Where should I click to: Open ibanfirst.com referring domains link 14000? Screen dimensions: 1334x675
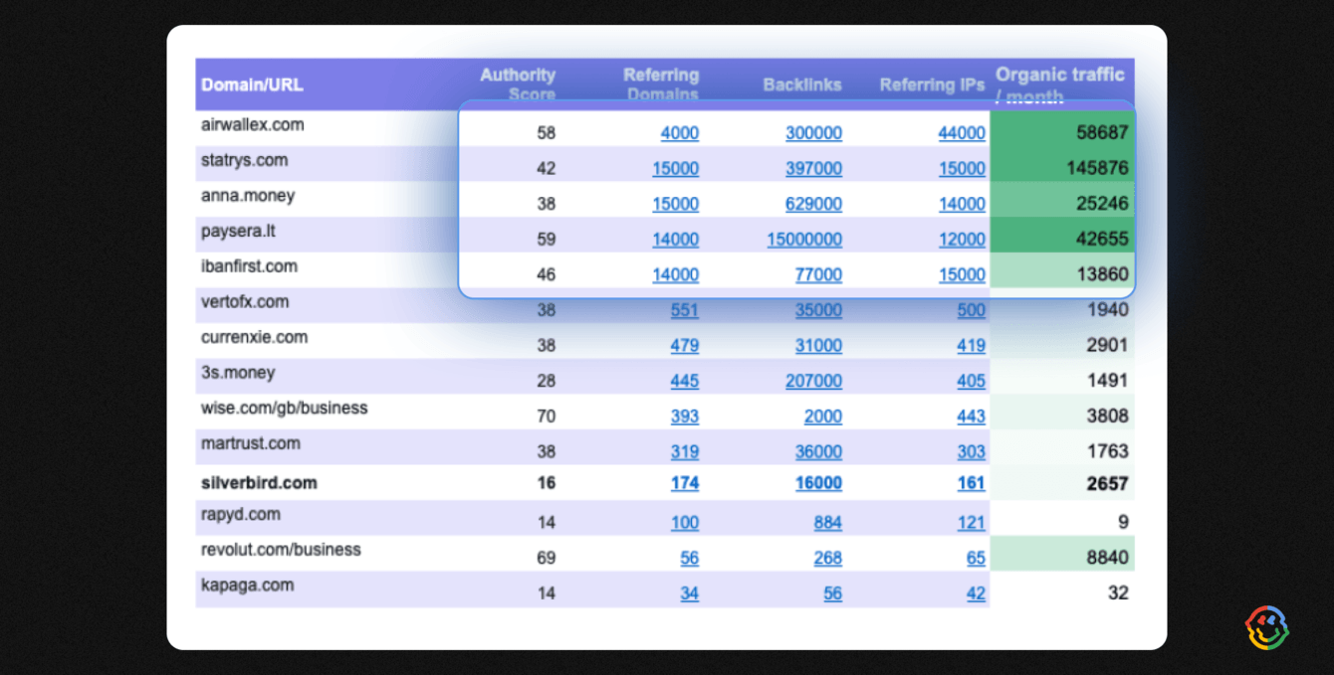(675, 275)
